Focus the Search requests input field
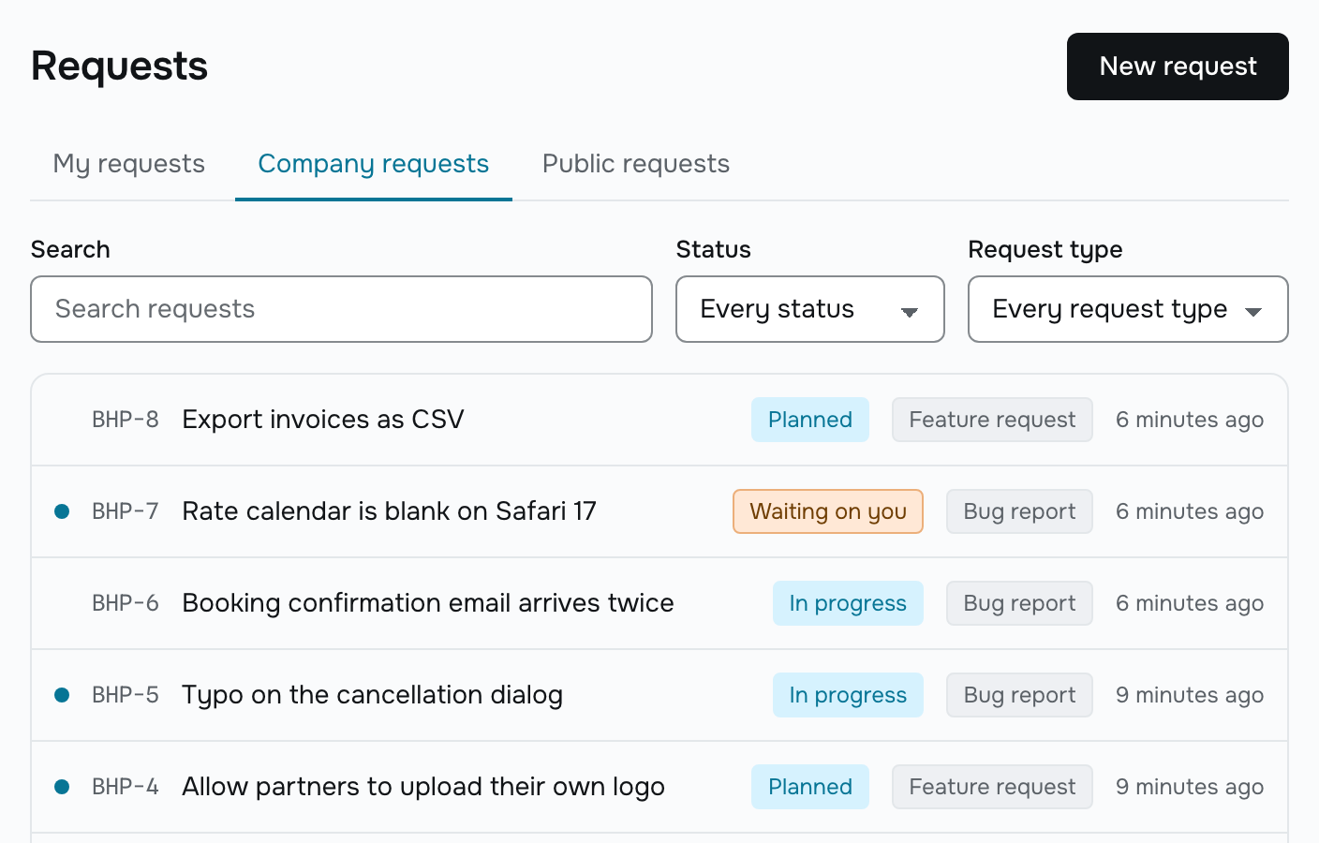This screenshot has height=843, width=1319. pos(341,309)
